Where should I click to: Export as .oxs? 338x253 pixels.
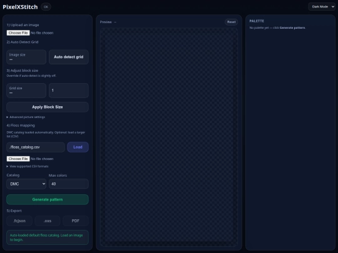coord(48,221)
